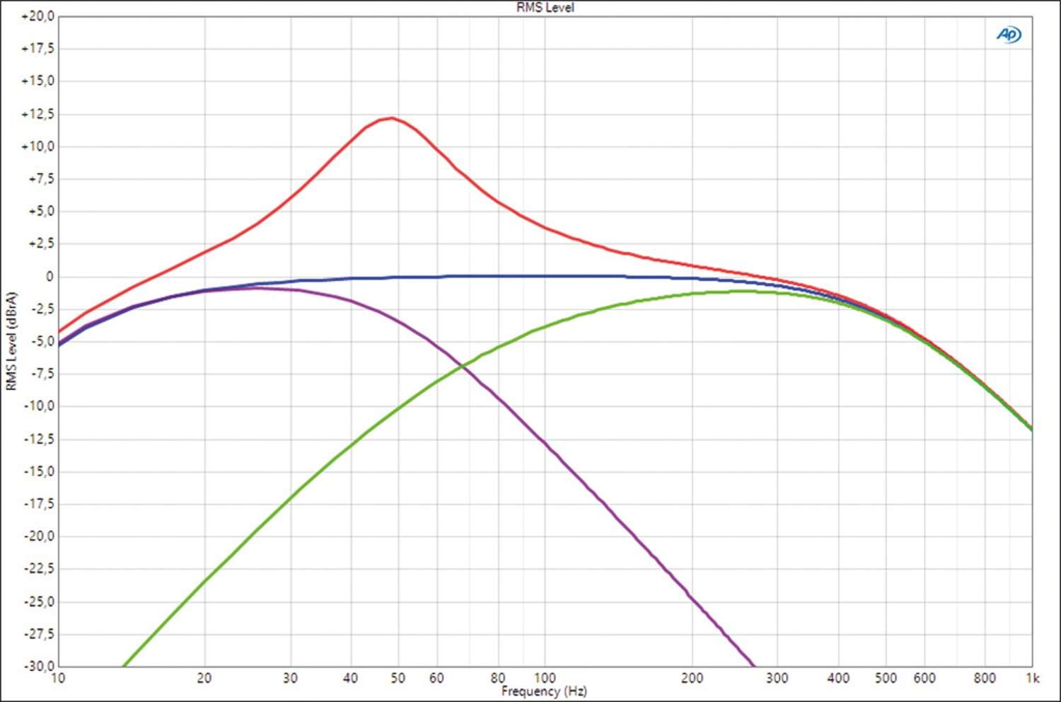The width and height of the screenshot is (1061, 702).
Task: Click the +12,5 value on the level axis
Action: tap(37, 114)
